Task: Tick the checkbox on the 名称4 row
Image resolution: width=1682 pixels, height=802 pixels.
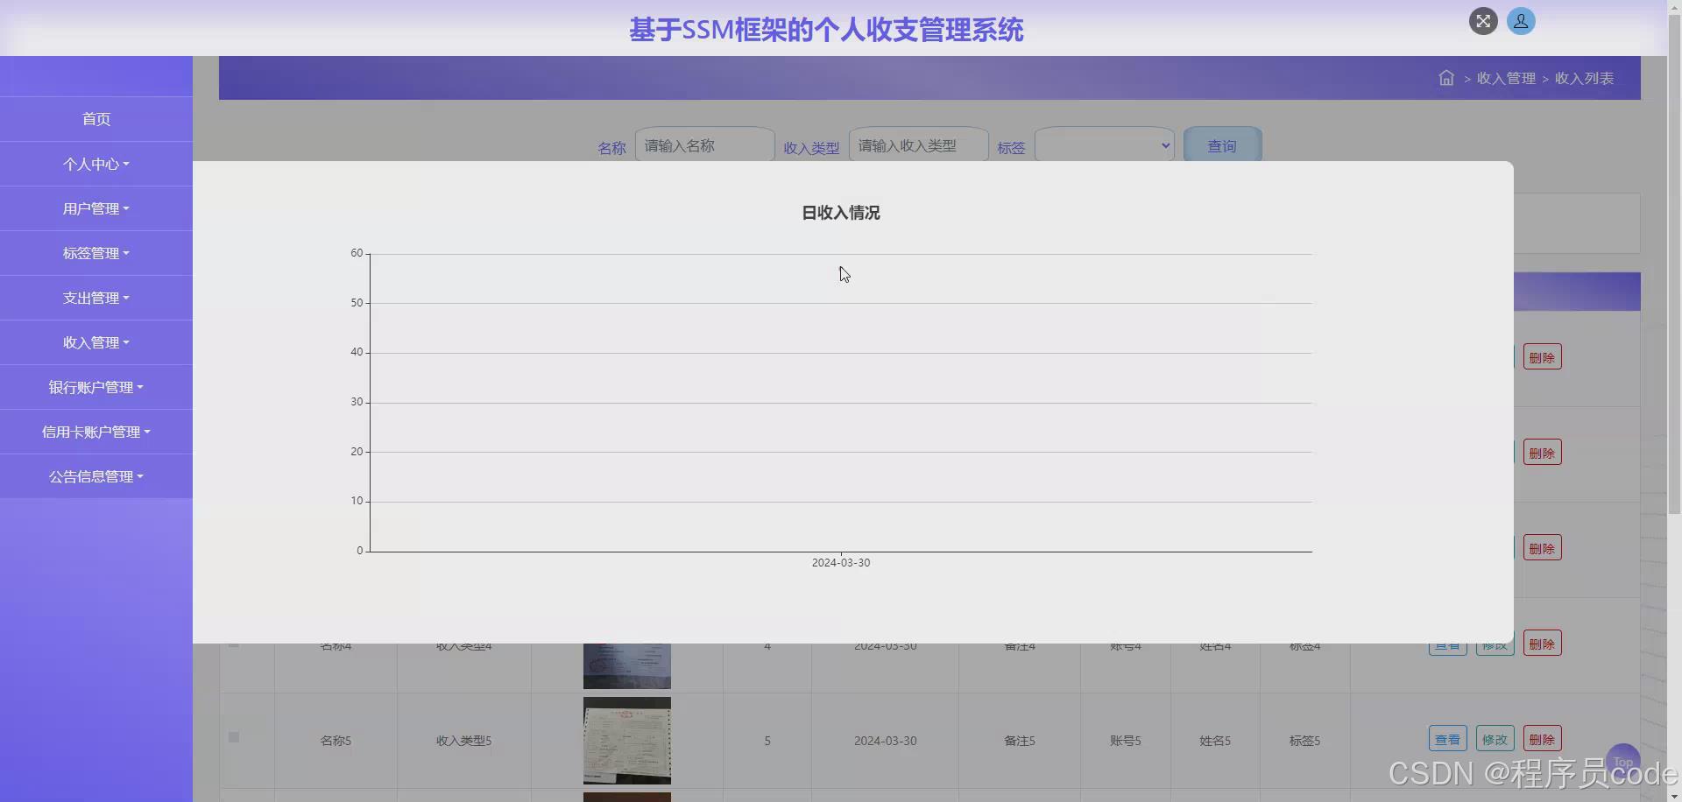Action: [233, 645]
